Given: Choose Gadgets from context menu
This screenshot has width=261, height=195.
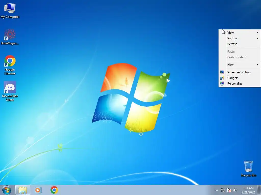Looking at the screenshot, I should pos(240,78).
